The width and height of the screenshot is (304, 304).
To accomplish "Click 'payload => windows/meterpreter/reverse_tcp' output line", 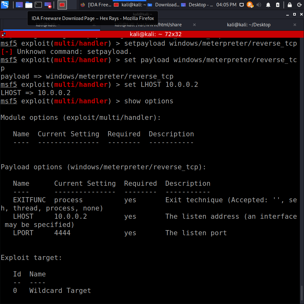I will [87, 76].
